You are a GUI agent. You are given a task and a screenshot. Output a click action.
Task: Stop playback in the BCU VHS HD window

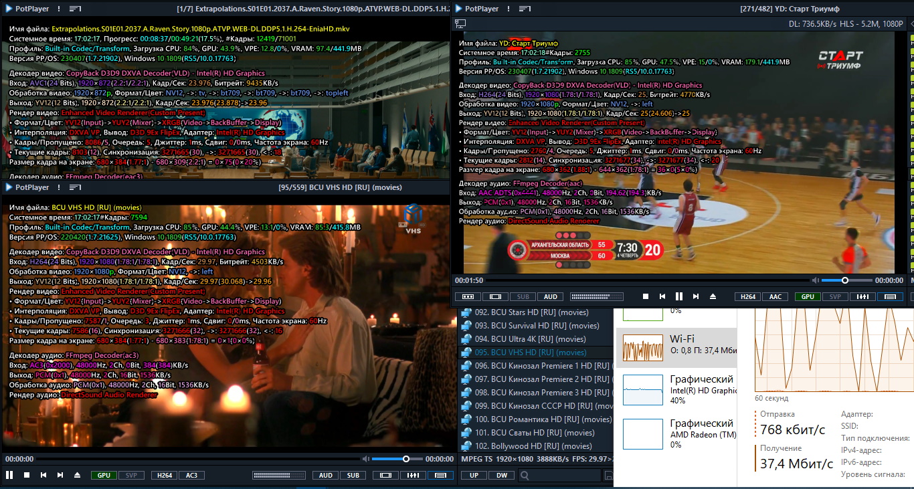click(27, 475)
